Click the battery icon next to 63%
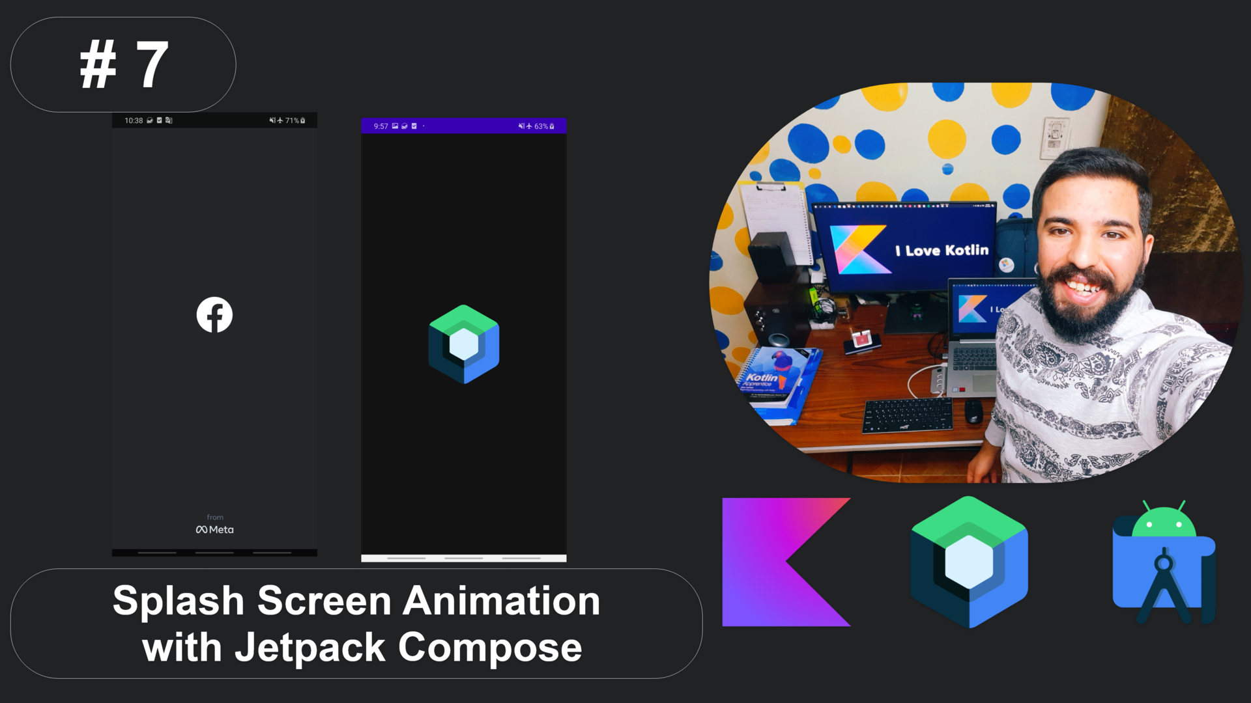This screenshot has height=703, width=1251. point(552,126)
